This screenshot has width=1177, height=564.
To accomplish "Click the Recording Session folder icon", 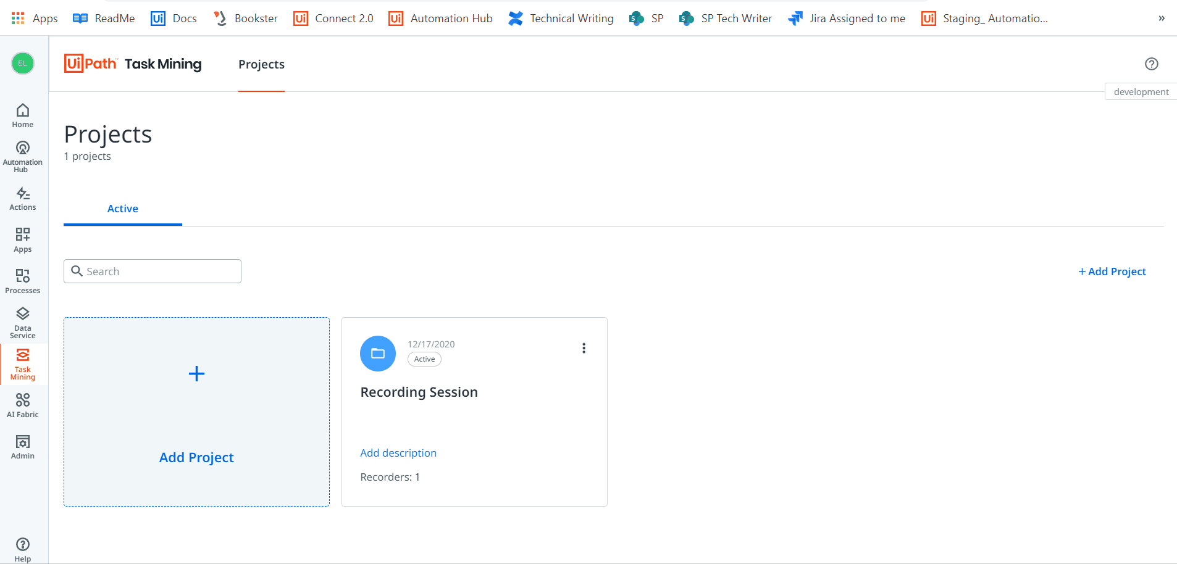I will 378,353.
